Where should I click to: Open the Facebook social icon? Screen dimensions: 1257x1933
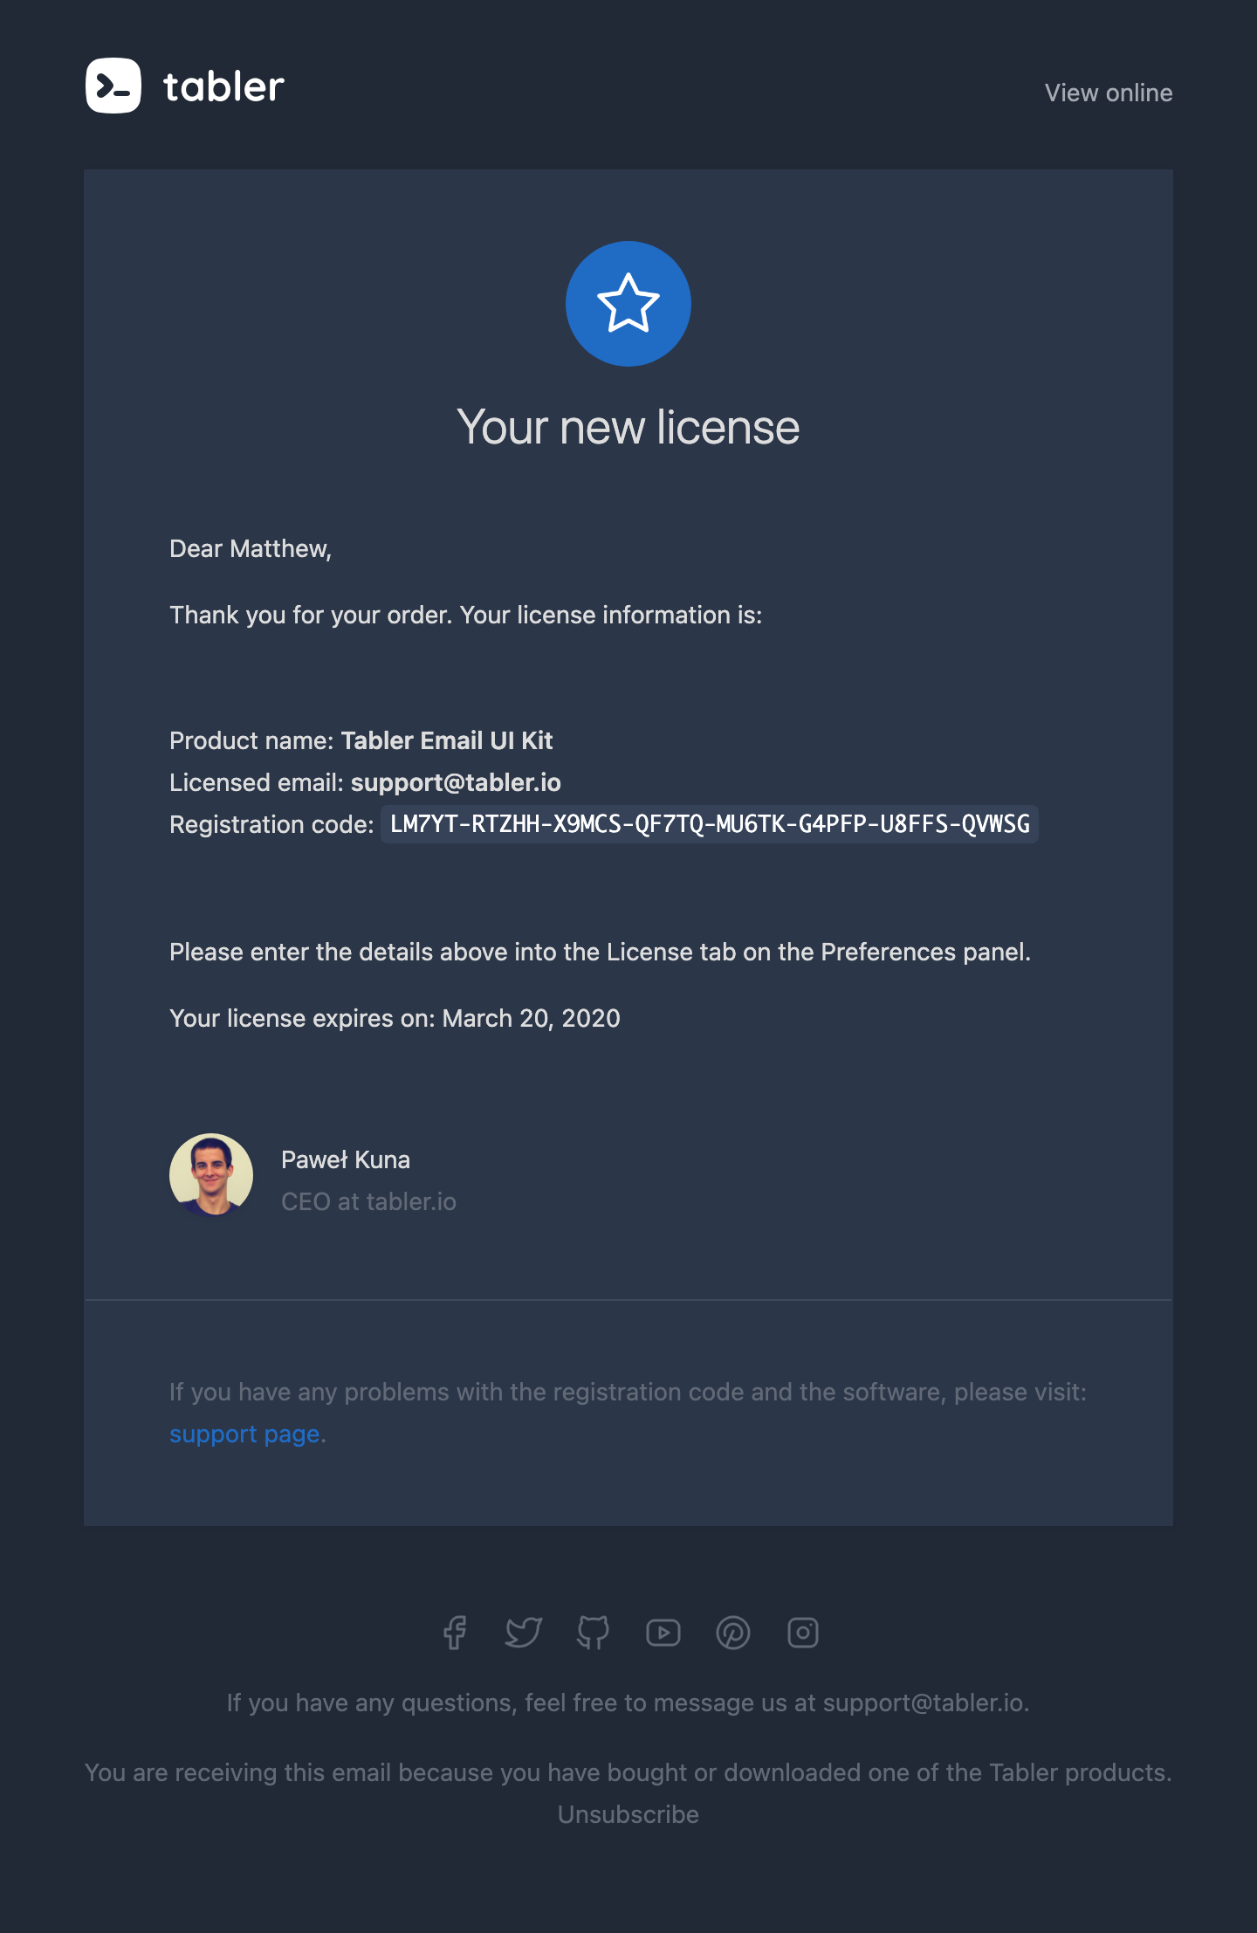coord(454,1633)
